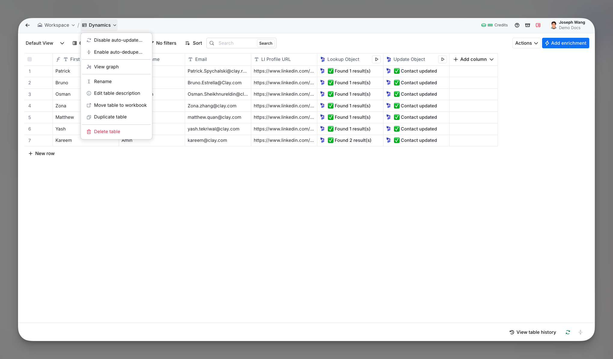613x359 pixels.
Task: Run the Lookup Object column play button
Action: coord(376,59)
